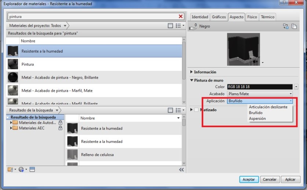Click the create new material icon

[x=22, y=170]
